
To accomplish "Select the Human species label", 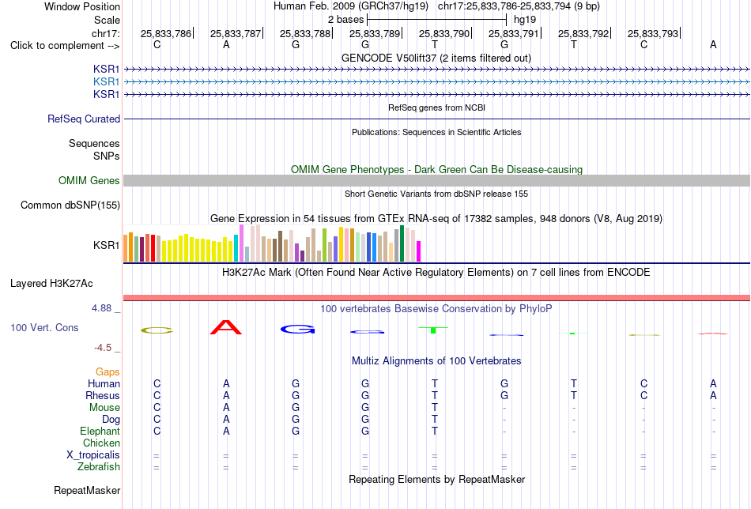I will pyautogui.click(x=104, y=383).
